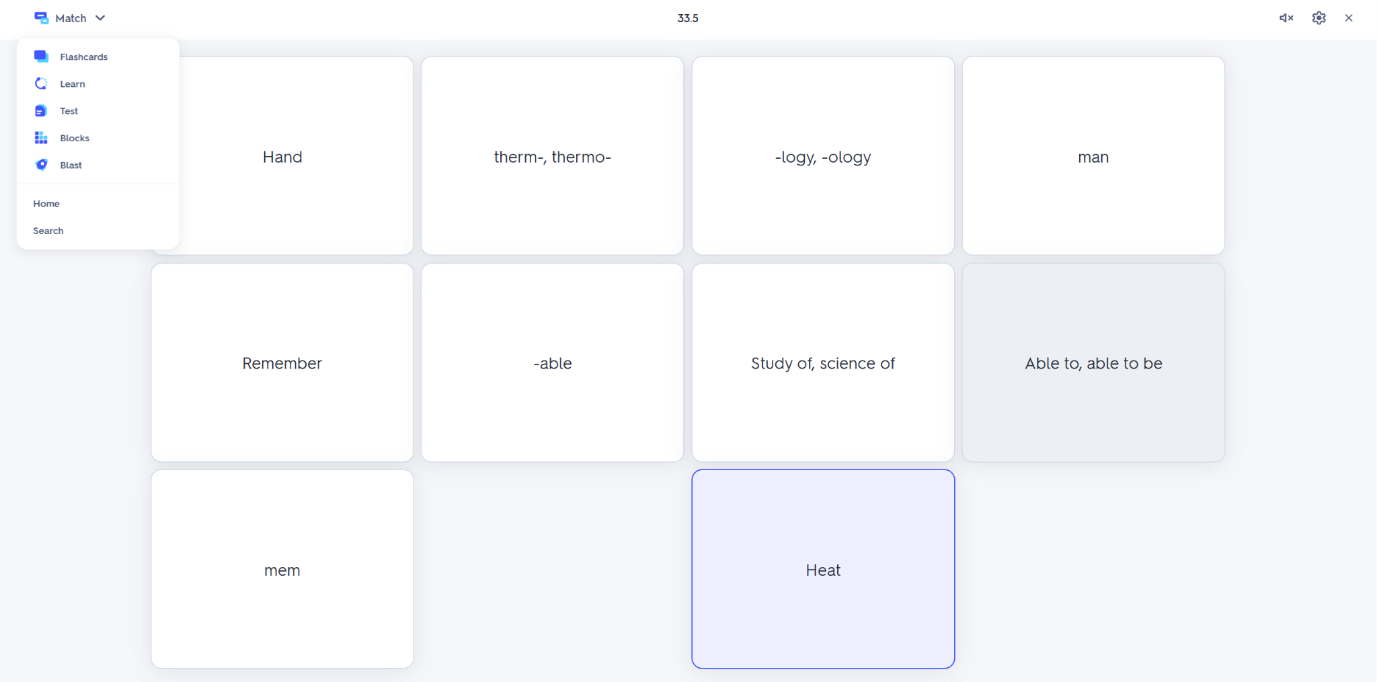Collapse the Match mode dropdown chevron
This screenshot has height=682, width=1377.
(100, 18)
